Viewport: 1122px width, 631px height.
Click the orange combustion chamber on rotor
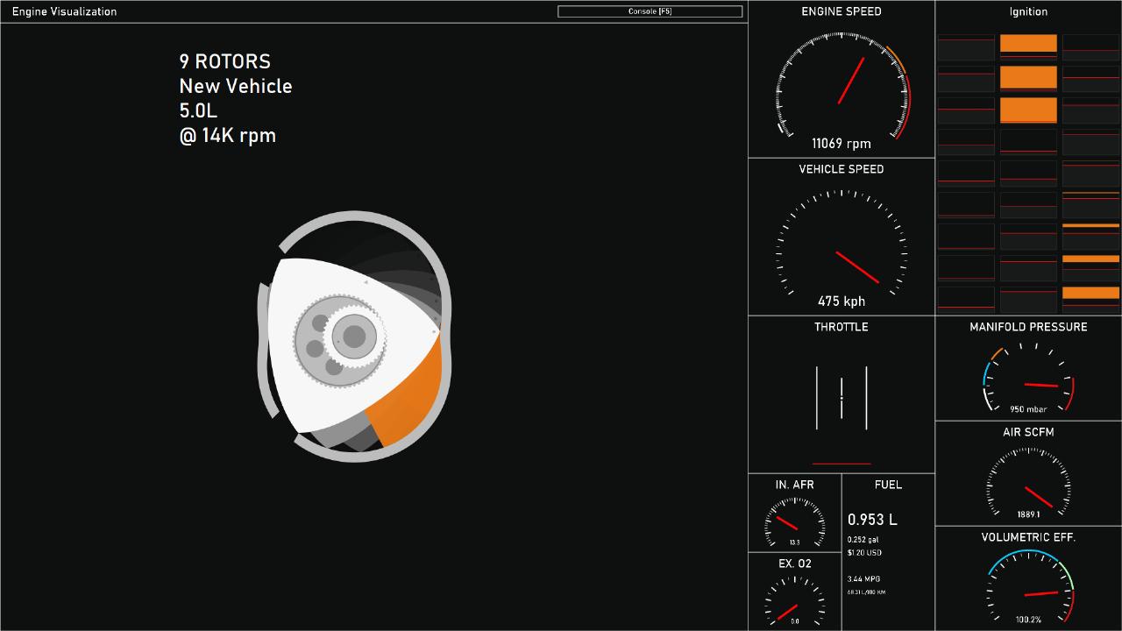click(408, 396)
